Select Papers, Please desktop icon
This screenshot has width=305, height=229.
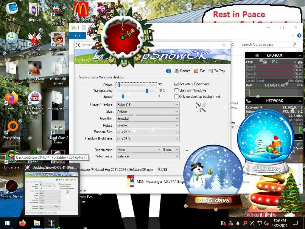(12, 189)
